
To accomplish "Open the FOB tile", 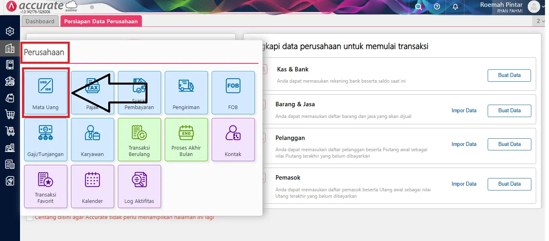I will tap(233, 93).
